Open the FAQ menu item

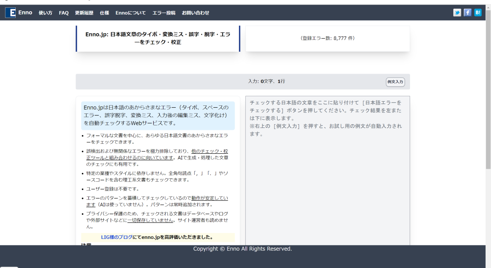(64, 13)
